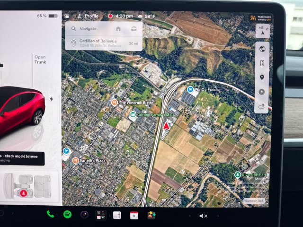Select recent destination Cadillac of Bellevue

[x=104, y=43]
